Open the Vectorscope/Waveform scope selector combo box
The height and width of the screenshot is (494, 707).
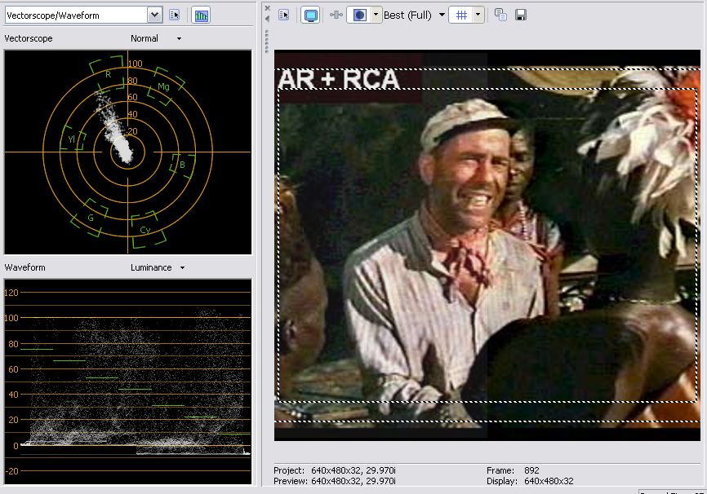tap(83, 15)
